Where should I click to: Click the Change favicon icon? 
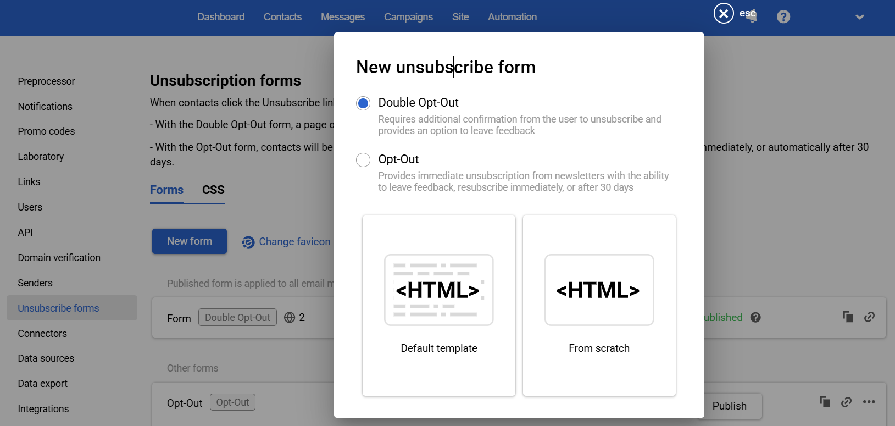pyautogui.click(x=248, y=242)
